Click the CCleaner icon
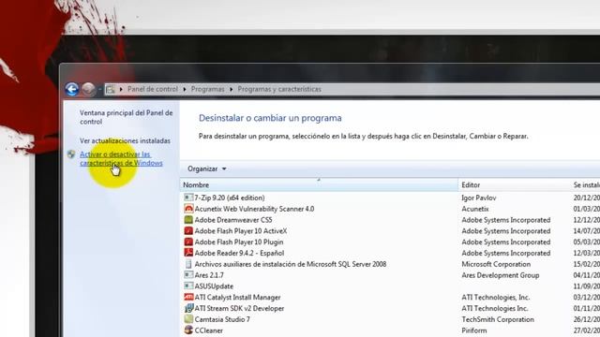 point(188,330)
